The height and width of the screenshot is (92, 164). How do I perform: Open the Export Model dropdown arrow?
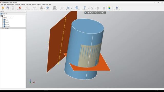[x=121, y=8]
